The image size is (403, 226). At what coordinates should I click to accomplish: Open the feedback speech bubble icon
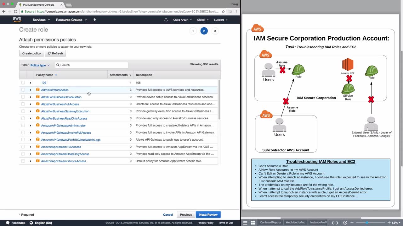tap(8, 223)
